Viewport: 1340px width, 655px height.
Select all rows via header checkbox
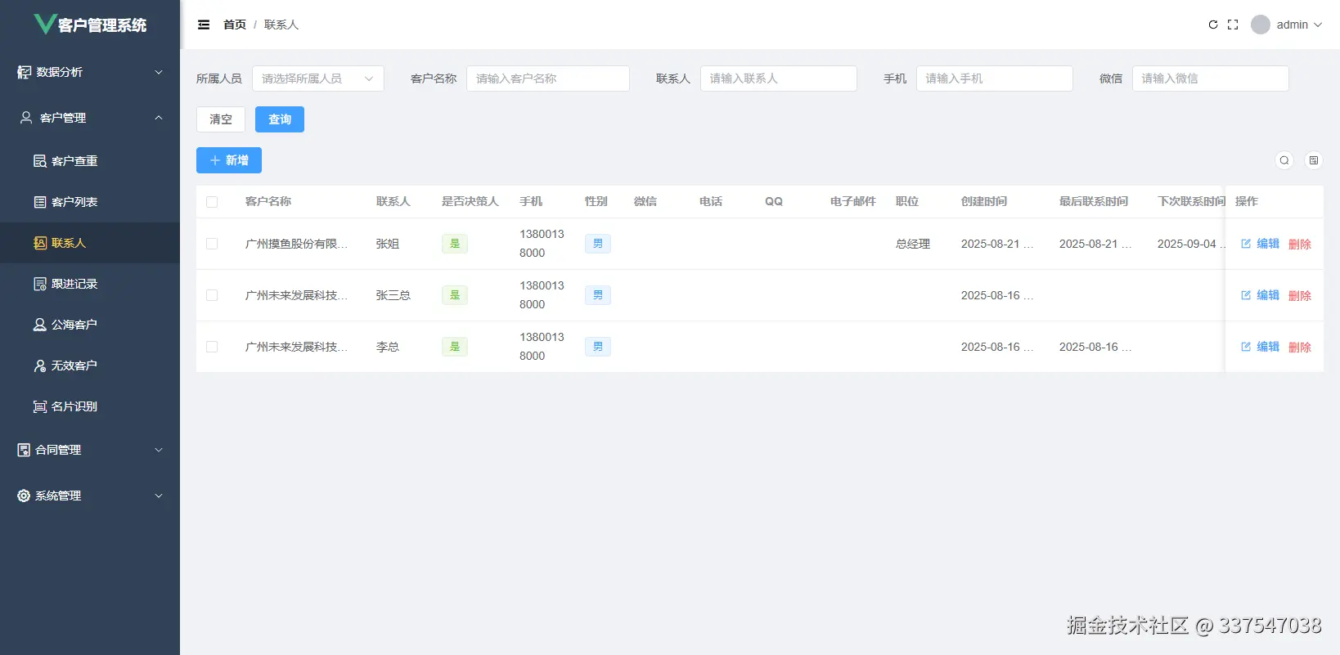tap(212, 202)
